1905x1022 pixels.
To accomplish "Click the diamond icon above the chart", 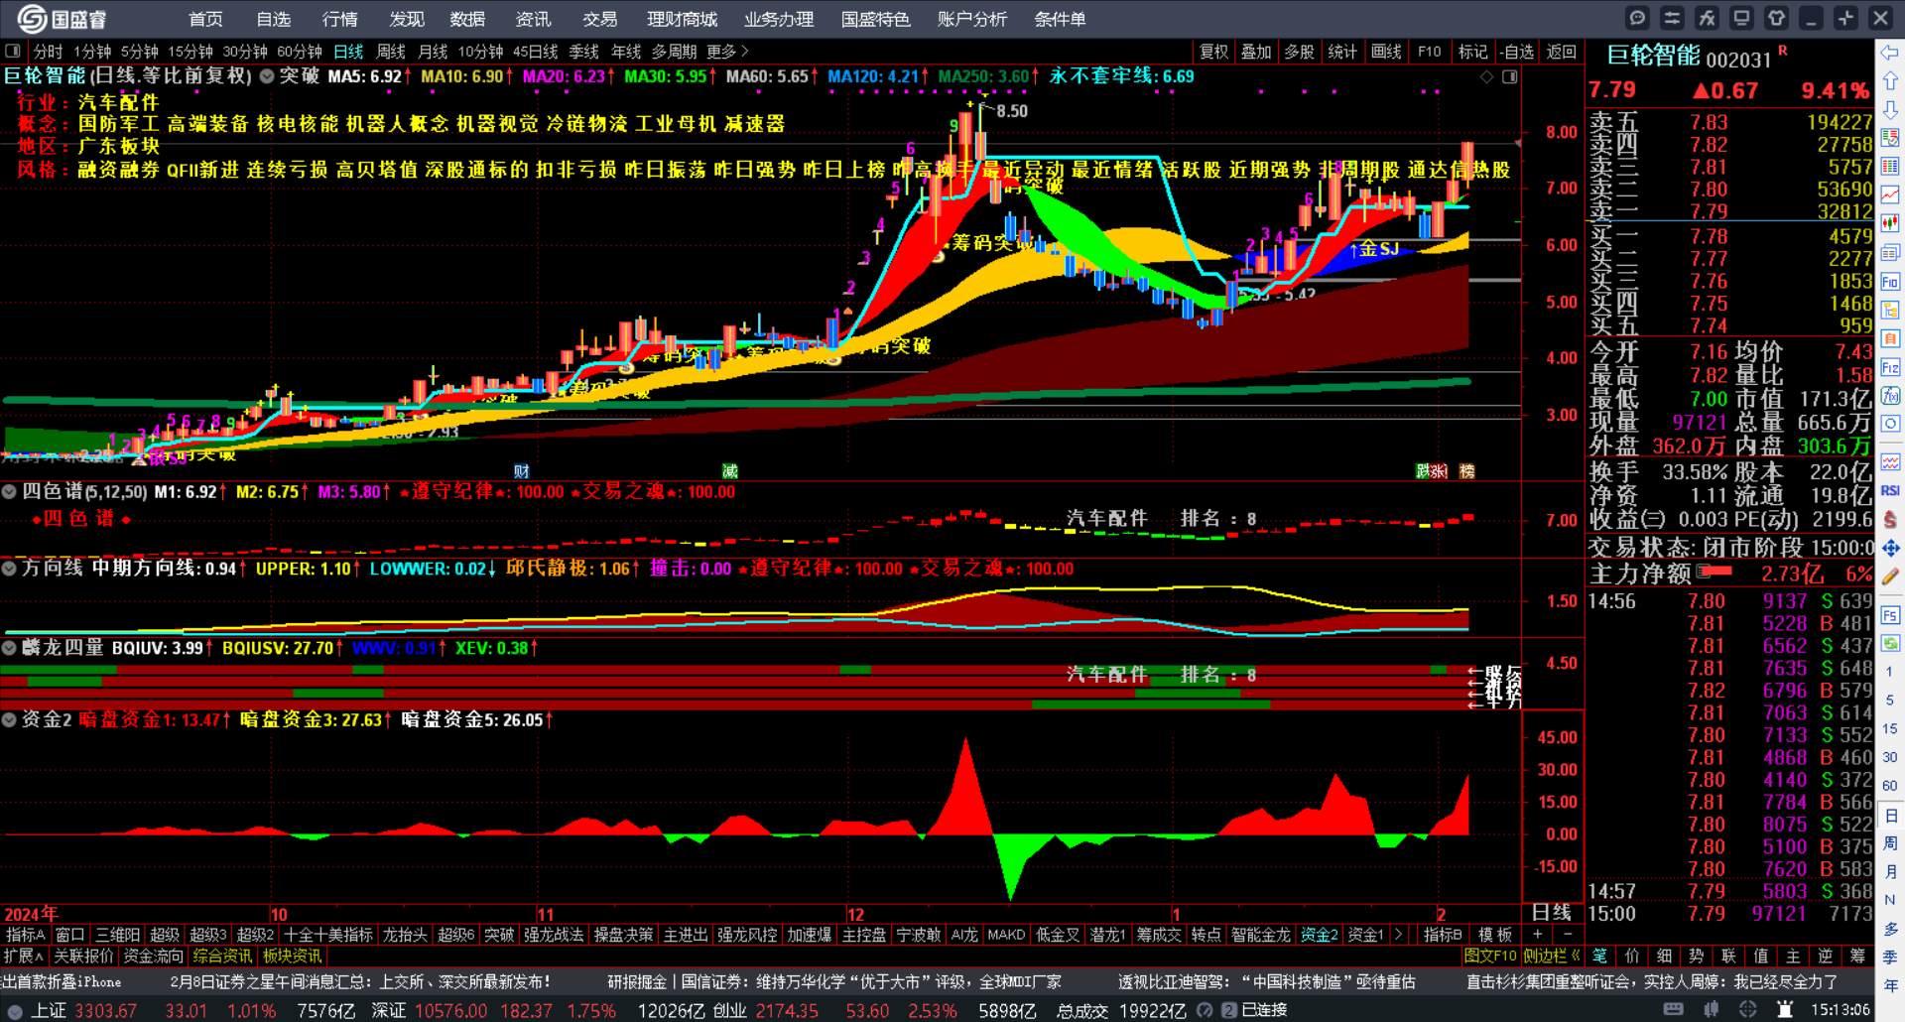I will pyautogui.click(x=1486, y=76).
